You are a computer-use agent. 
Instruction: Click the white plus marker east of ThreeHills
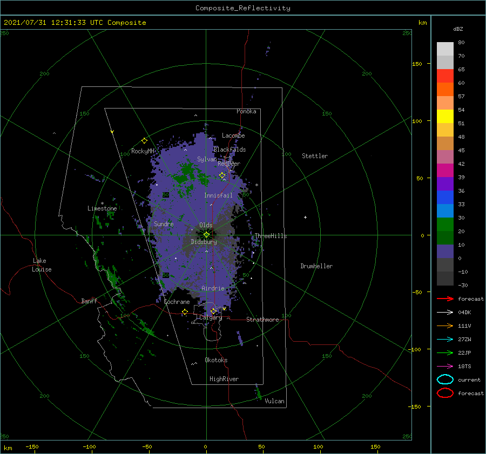(x=305, y=217)
